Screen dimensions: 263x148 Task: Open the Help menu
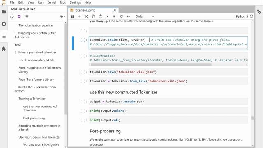[x=88, y=2]
